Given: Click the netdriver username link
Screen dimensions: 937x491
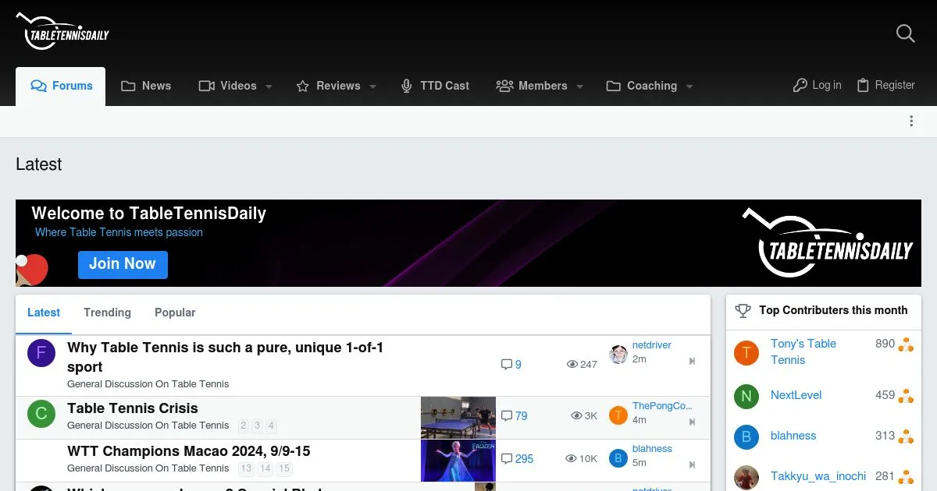Looking at the screenshot, I should (x=652, y=345).
